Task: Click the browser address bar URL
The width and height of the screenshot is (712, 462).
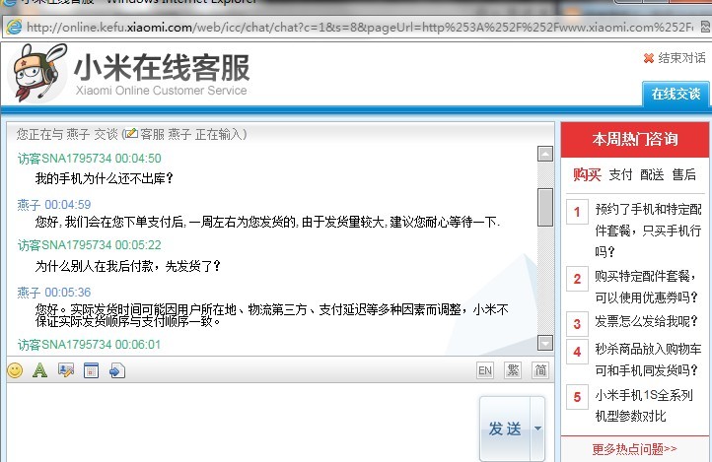Action: pos(360,28)
